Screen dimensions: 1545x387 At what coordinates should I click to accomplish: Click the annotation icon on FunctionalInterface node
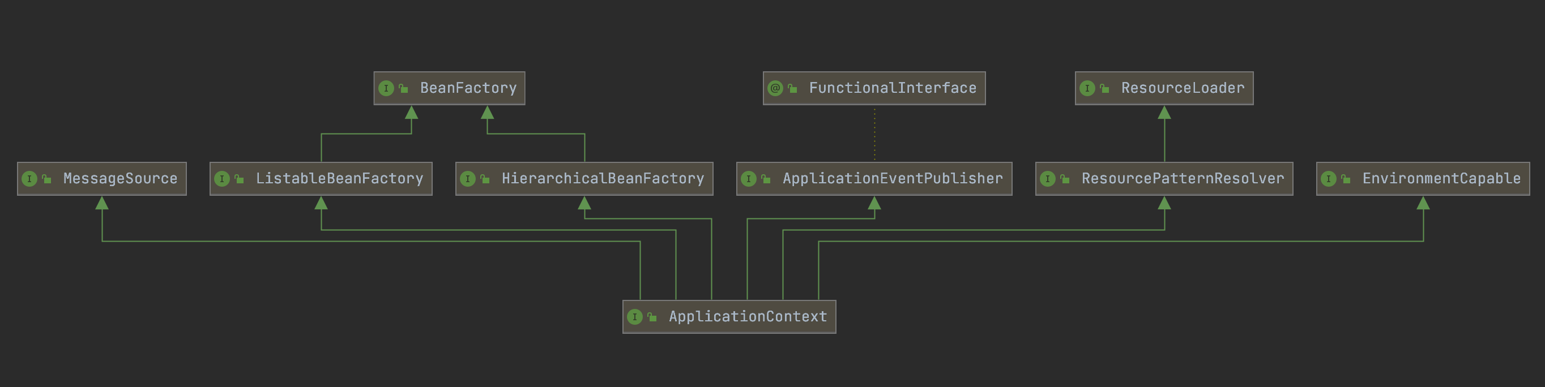[x=775, y=89]
